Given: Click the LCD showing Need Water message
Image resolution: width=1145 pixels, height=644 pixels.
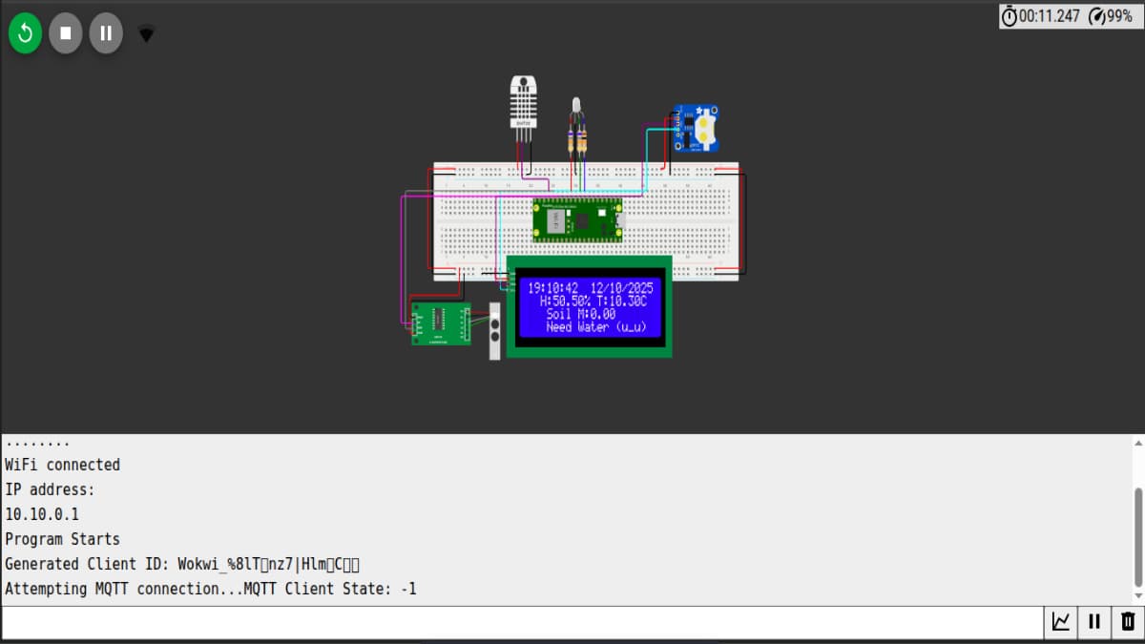Looking at the screenshot, I should coord(589,305).
